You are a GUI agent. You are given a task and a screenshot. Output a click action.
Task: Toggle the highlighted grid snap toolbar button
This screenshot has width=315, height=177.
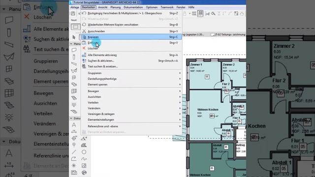point(200,14)
